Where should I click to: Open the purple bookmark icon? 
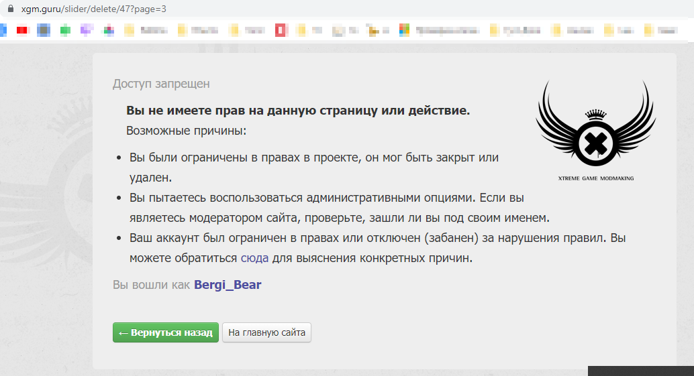[86, 30]
